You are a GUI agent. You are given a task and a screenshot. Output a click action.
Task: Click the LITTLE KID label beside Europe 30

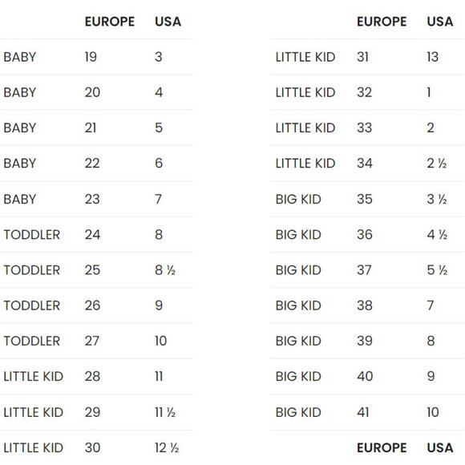[x=33, y=447]
